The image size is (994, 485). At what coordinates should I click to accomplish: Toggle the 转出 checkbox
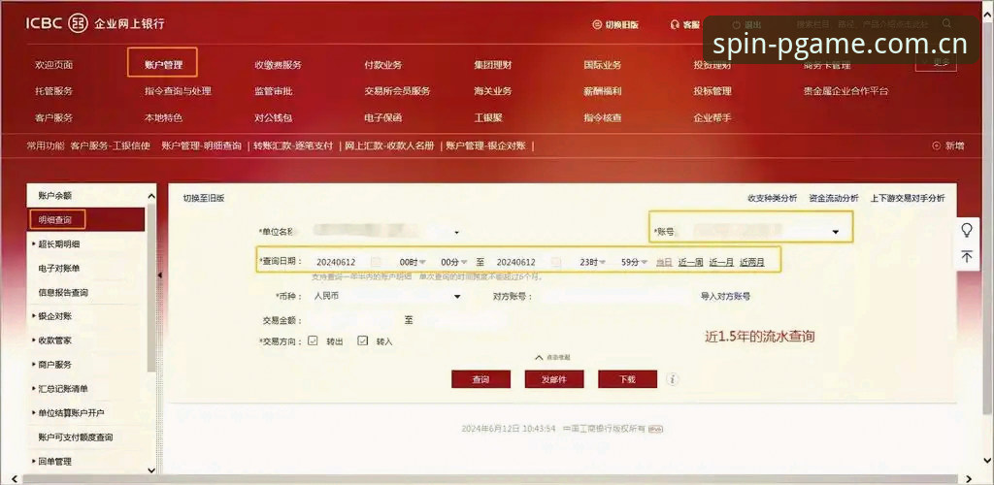click(313, 341)
